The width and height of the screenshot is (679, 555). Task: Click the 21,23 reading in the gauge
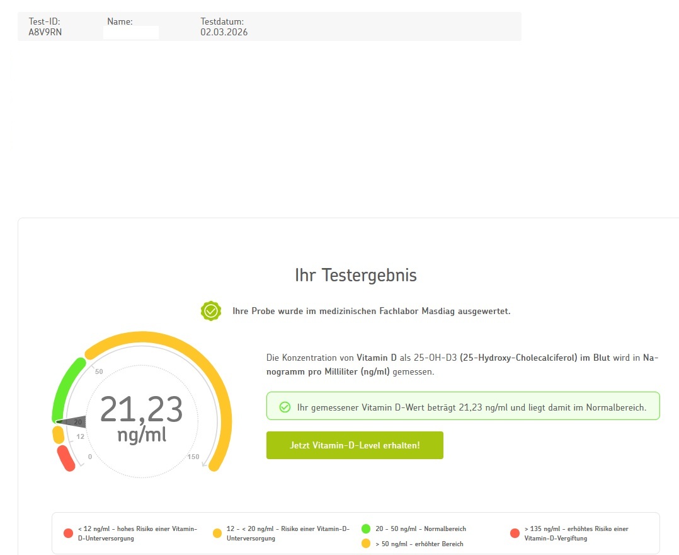pos(141,410)
